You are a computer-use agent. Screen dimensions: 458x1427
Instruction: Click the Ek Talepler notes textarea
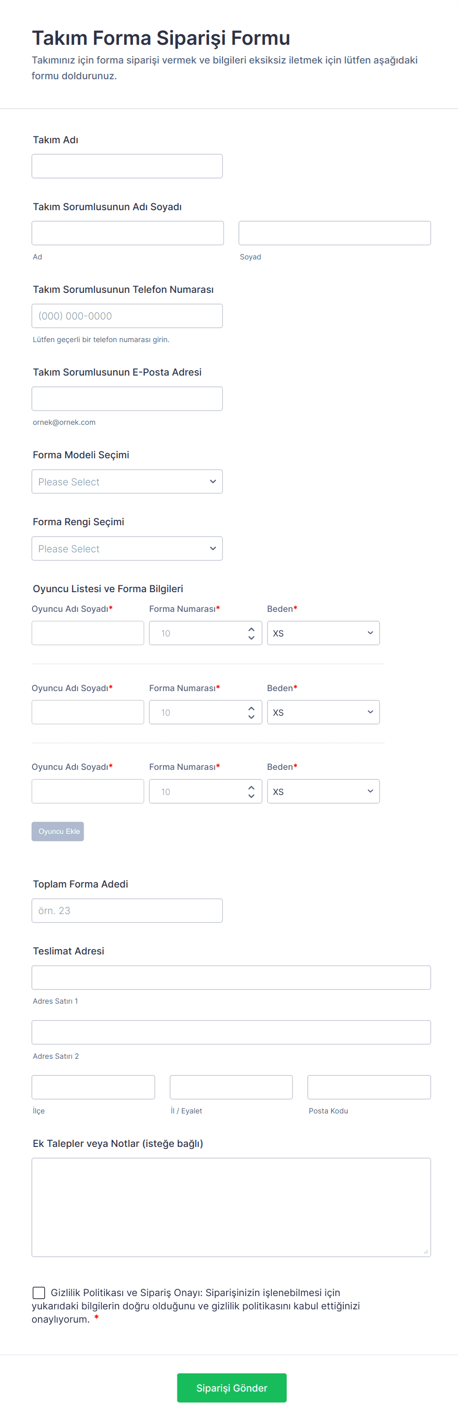click(x=230, y=1206)
